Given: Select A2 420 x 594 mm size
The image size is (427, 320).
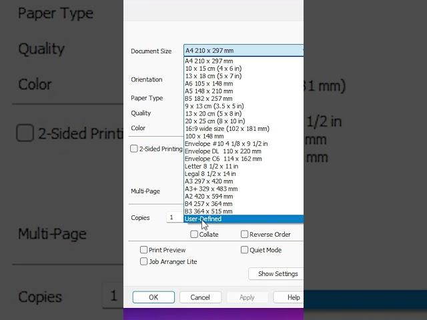Looking at the screenshot, I should pyautogui.click(x=244, y=197).
